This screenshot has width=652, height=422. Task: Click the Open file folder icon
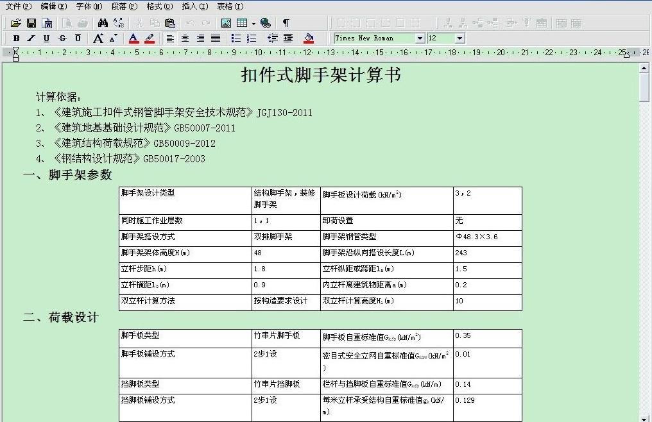15,23
